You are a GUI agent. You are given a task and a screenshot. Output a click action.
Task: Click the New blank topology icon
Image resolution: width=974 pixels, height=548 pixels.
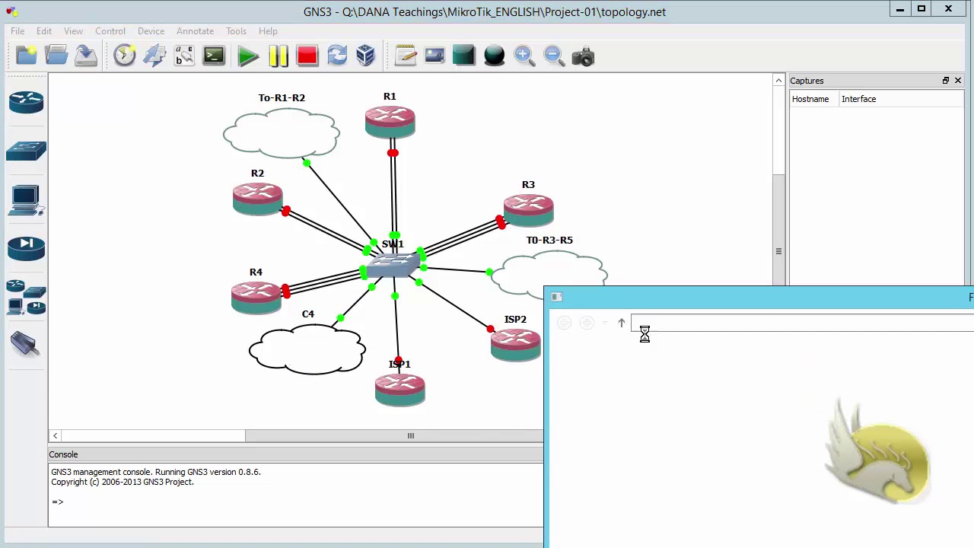coord(26,56)
